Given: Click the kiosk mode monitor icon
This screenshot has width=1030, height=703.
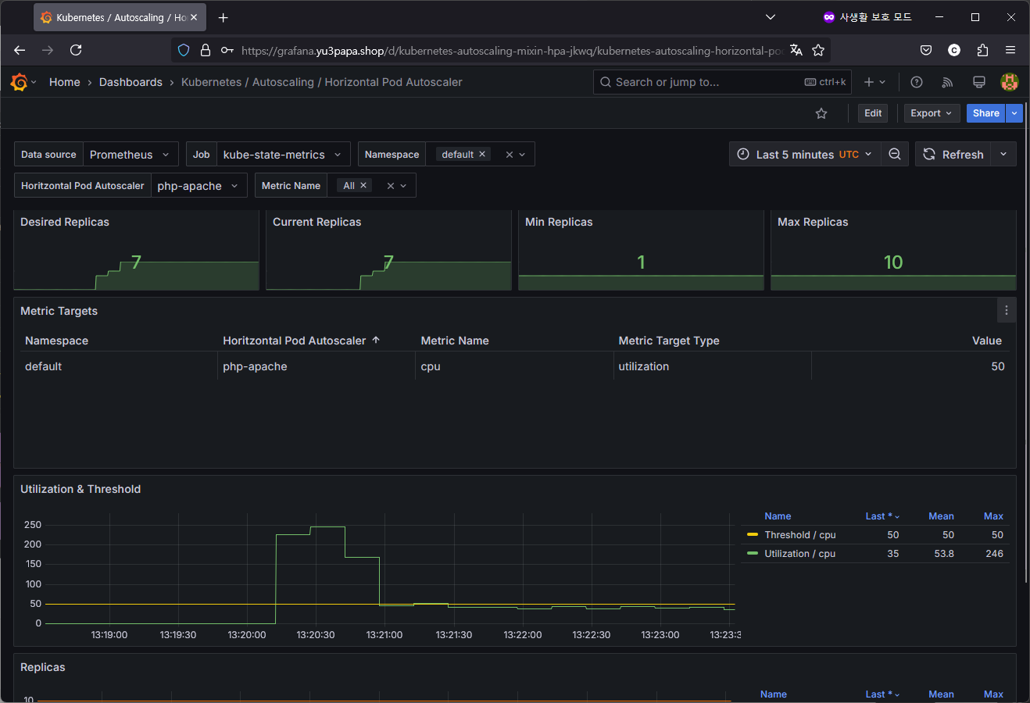Looking at the screenshot, I should tap(978, 82).
